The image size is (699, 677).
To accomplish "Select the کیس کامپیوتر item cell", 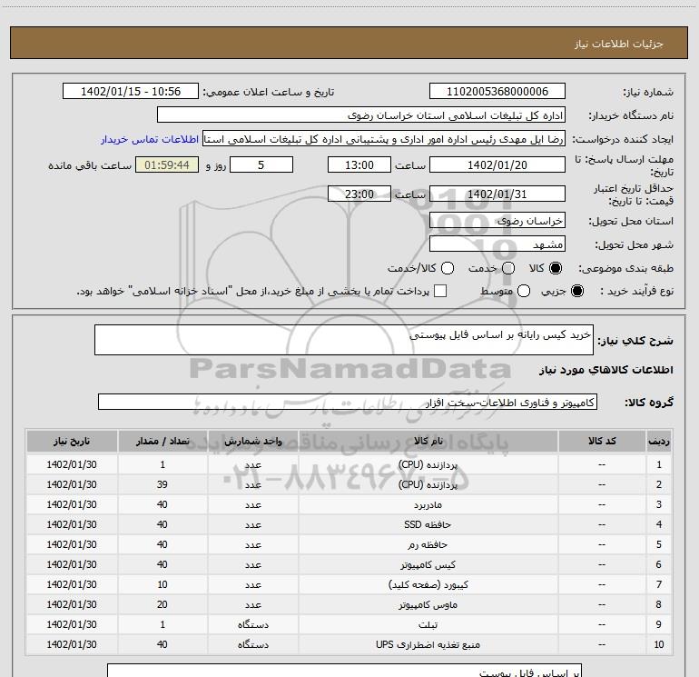I will [428, 565].
